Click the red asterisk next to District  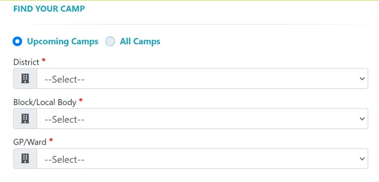44,60
